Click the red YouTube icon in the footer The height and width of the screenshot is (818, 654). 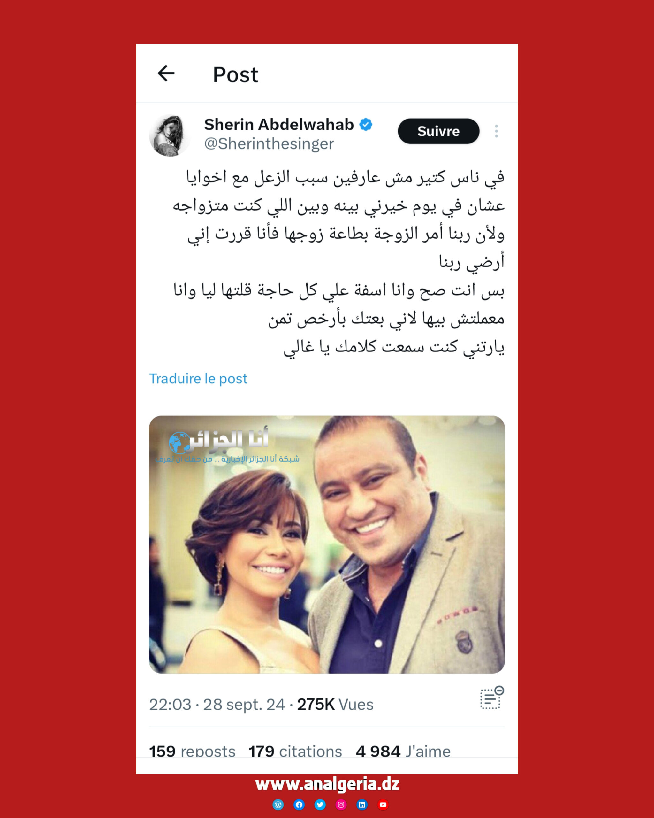(383, 805)
